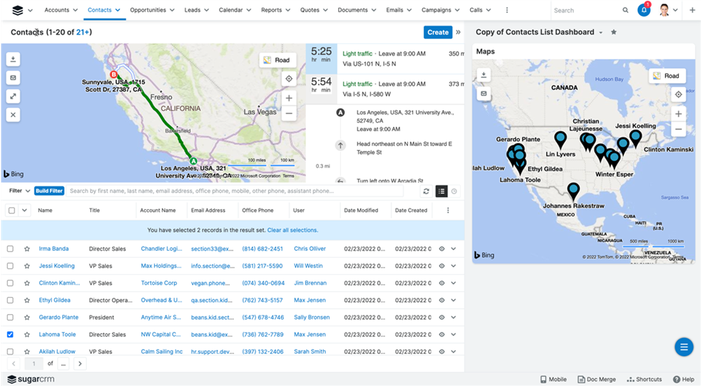701x386 pixels.
Task: Refresh the contacts list
Action: point(426,191)
